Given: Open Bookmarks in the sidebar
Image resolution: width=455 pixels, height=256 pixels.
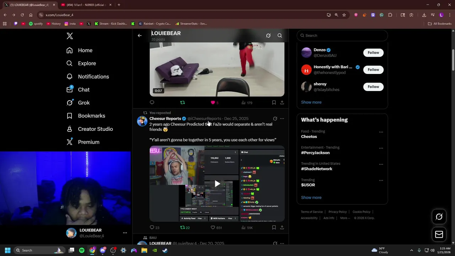Looking at the screenshot, I should [x=86, y=116].
